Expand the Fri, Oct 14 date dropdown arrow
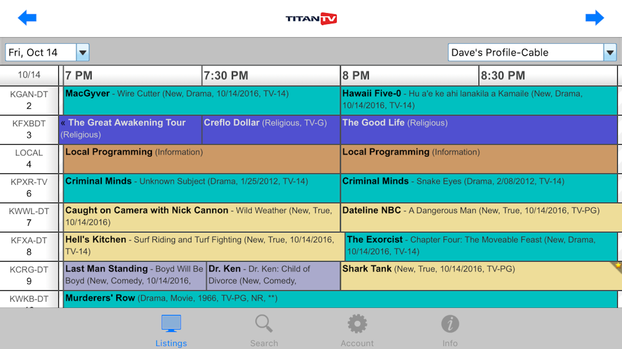 click(x=83, y=52)
